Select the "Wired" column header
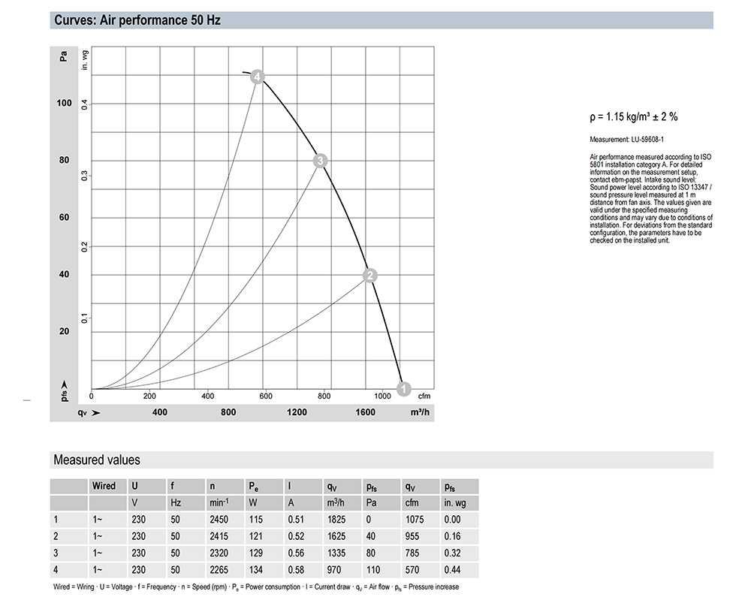Screen dimensions: 751x612 click(104, 486)
